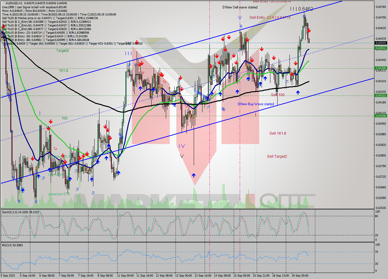
Task: Click the '11 Sep 00:00' time axis label
Action: (125, 276)
